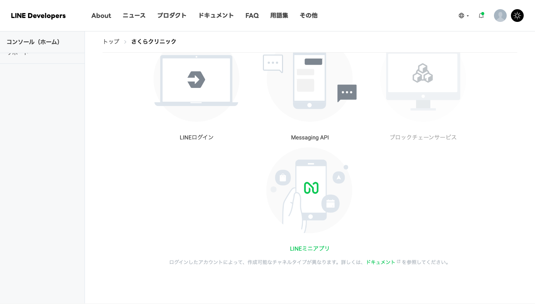Click the ブロックチェーンサービス label

click(423, 137)
